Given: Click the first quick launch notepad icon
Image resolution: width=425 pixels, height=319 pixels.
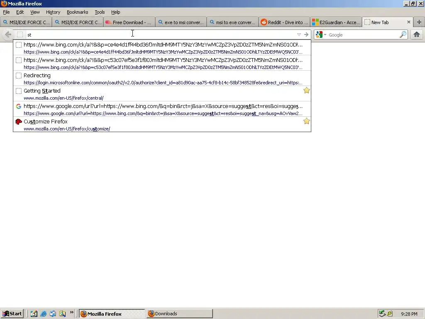Looking at the screenshot, I should [x=34, y=314].
